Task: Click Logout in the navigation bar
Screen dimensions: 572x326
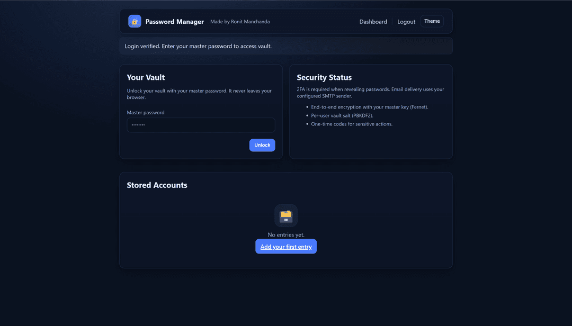Action: point(406,22)
